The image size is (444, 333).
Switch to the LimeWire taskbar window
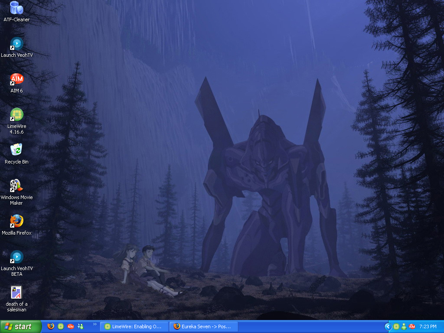134,326
